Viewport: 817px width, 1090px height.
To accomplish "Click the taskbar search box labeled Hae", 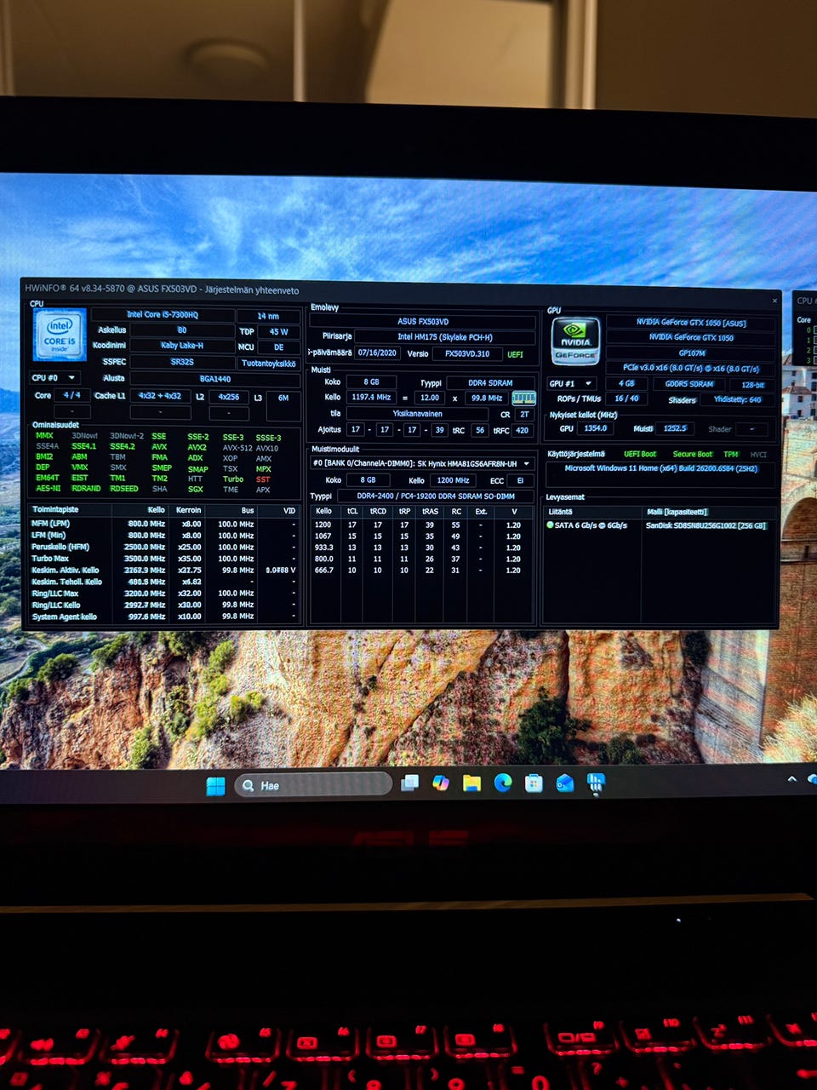I will [314, 784].
